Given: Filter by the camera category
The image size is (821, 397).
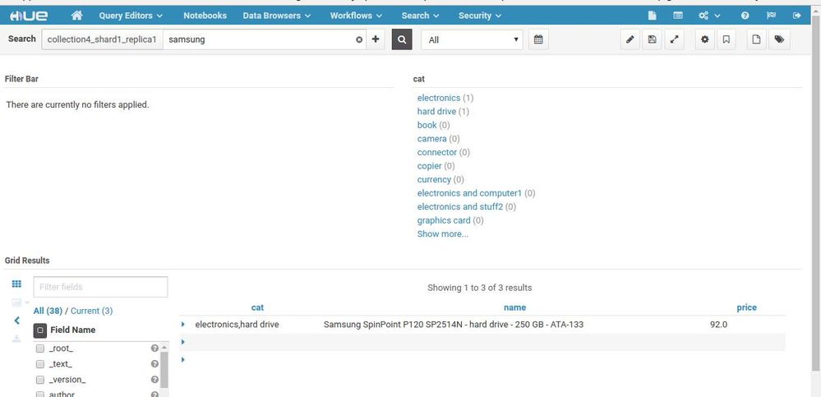Looking at the screenshot, I should [x=432, y=139].
